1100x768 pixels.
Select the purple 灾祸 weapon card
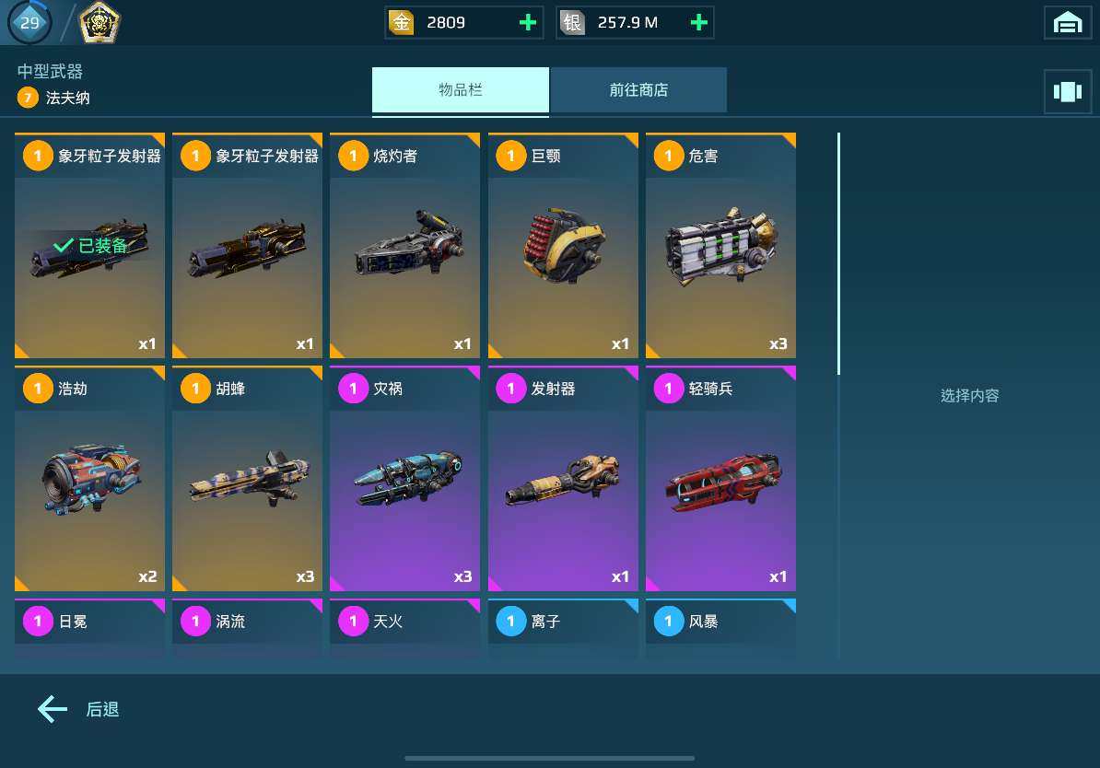404,478
